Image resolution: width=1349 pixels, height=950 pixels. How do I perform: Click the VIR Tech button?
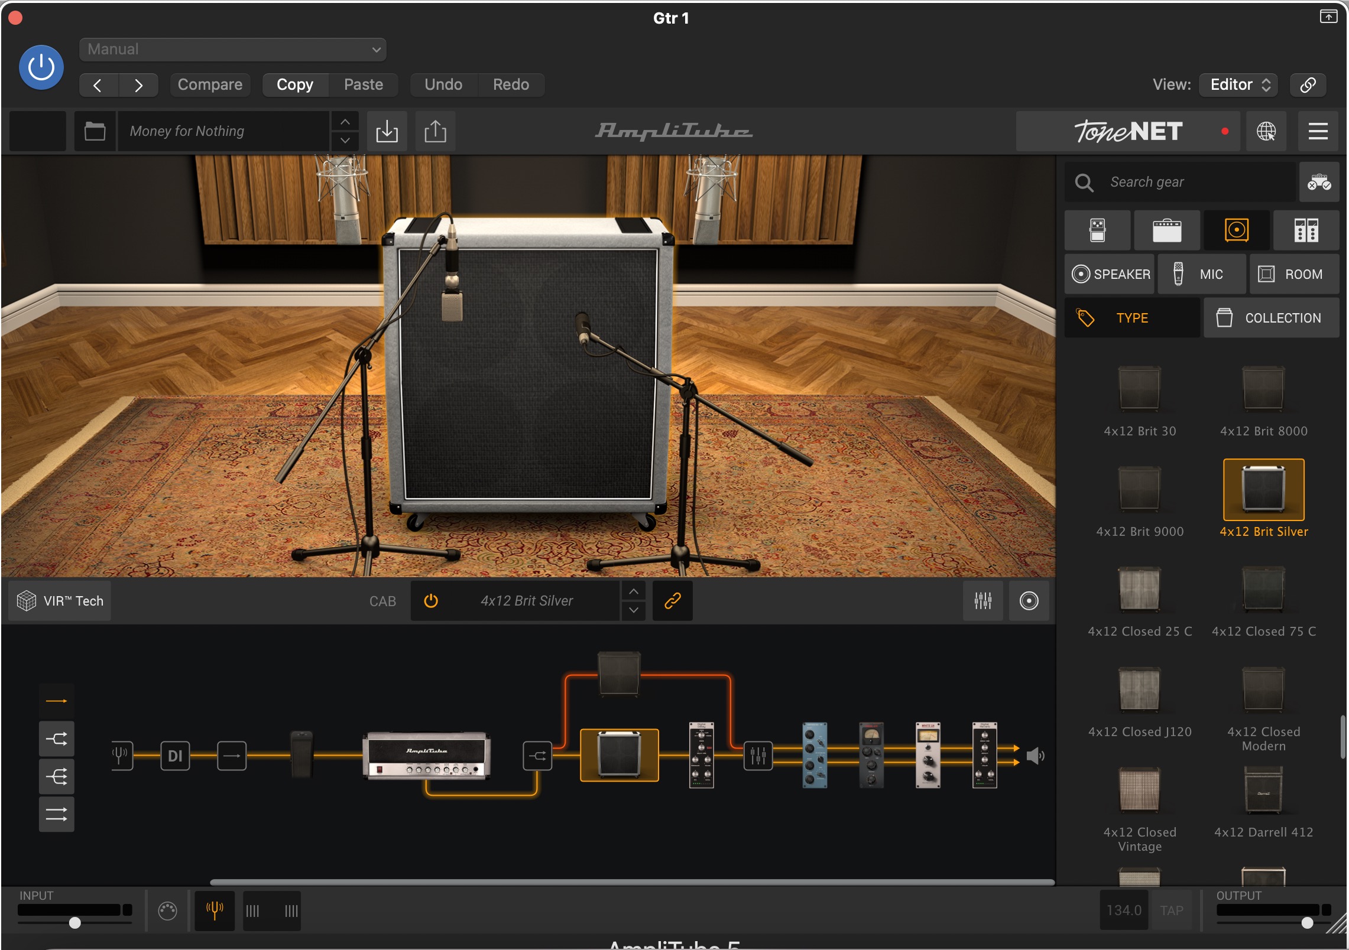click(x=60, y=601)
